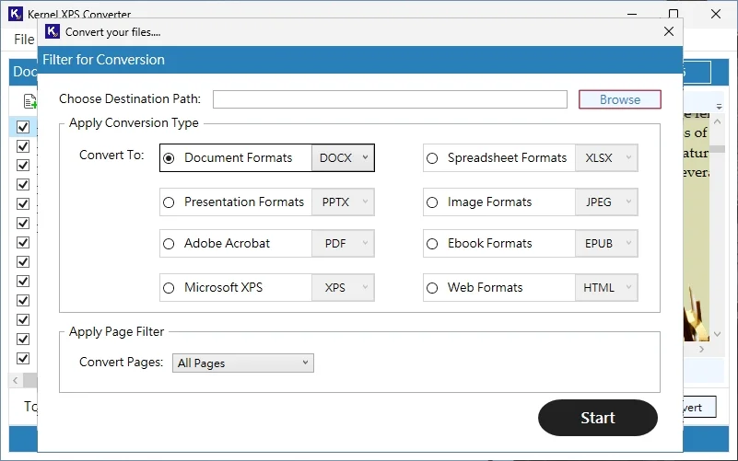
Task: Open the JPEG format dropdown
Action: coord(606,202)
